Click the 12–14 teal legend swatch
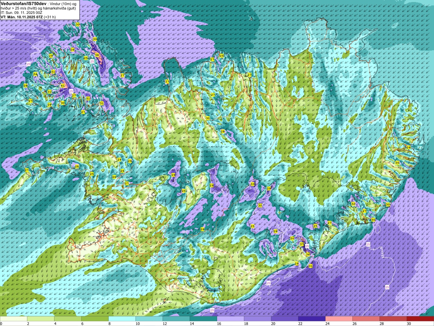 176,319
